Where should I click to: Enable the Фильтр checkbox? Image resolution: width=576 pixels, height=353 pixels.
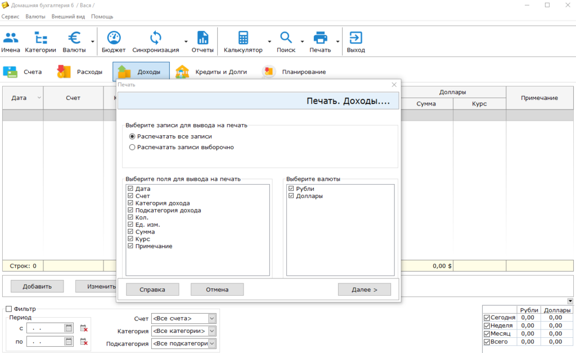pyautogui.click(x=9, y=309)
